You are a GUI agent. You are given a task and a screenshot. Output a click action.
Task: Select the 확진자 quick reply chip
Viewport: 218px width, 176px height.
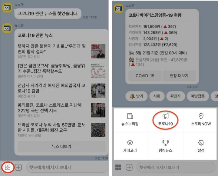[176, 96]
